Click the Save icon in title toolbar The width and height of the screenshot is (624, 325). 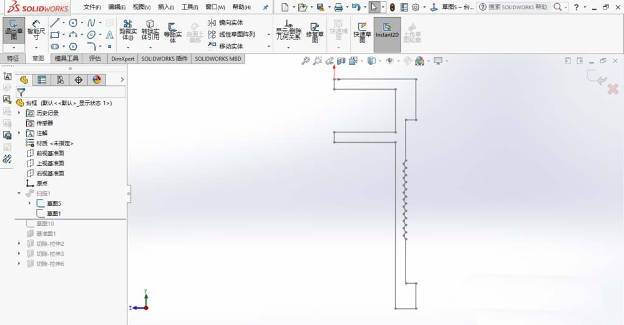[320, 7]
